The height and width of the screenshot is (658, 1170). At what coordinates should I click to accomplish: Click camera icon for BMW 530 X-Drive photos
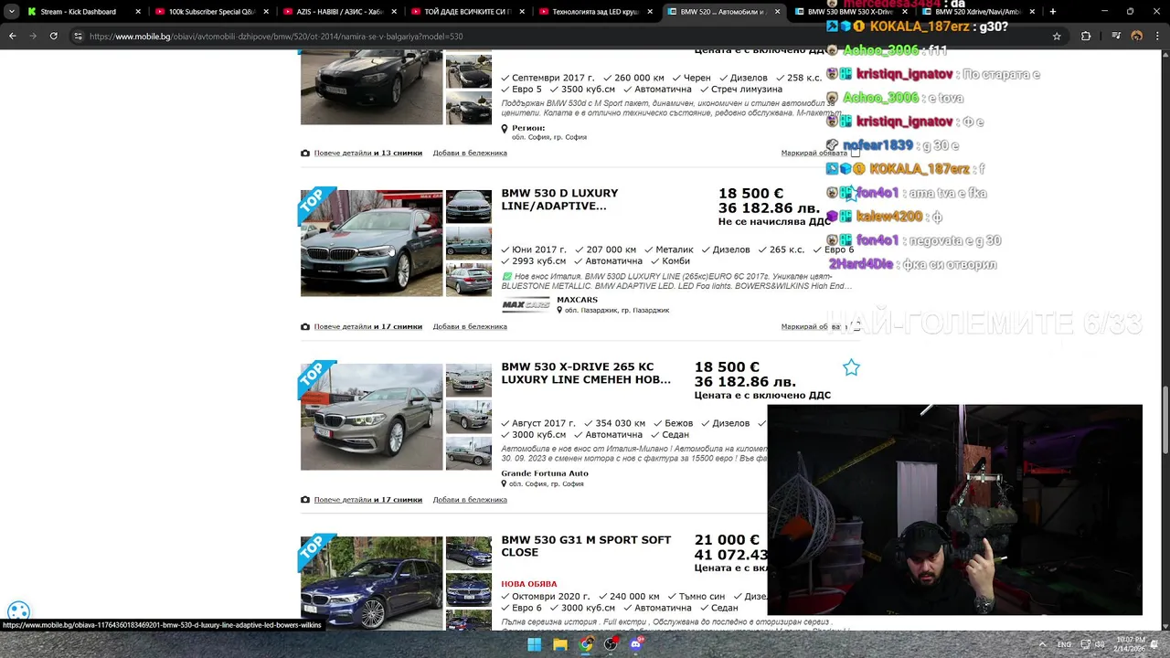(x=305, y=500)
